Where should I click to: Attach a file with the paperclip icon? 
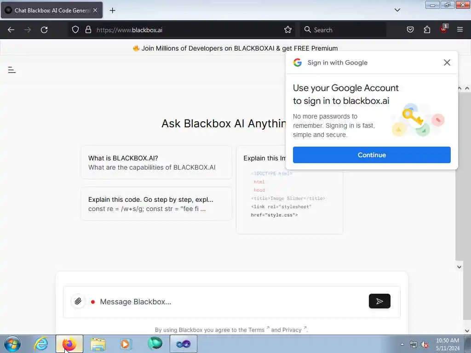(x=78, y=301)
